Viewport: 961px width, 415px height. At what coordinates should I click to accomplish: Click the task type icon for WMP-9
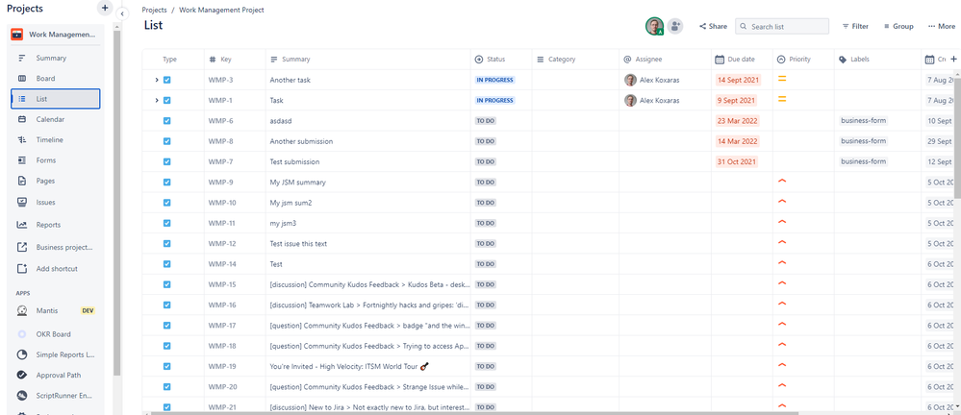pyautogui.click(x=166, y=182)
